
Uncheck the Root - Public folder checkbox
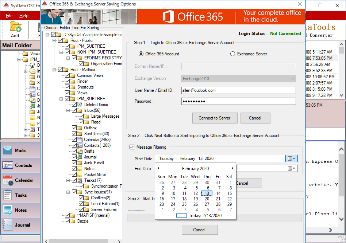pyautogui.click(x=60, y=40)
